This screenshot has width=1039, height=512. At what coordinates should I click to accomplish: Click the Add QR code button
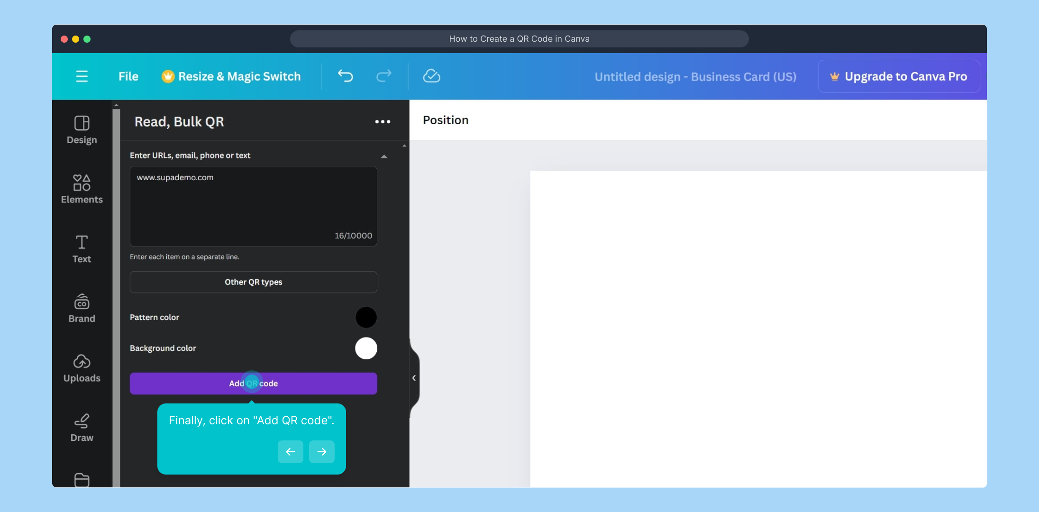pyautogui.click(x=253, y=383)
